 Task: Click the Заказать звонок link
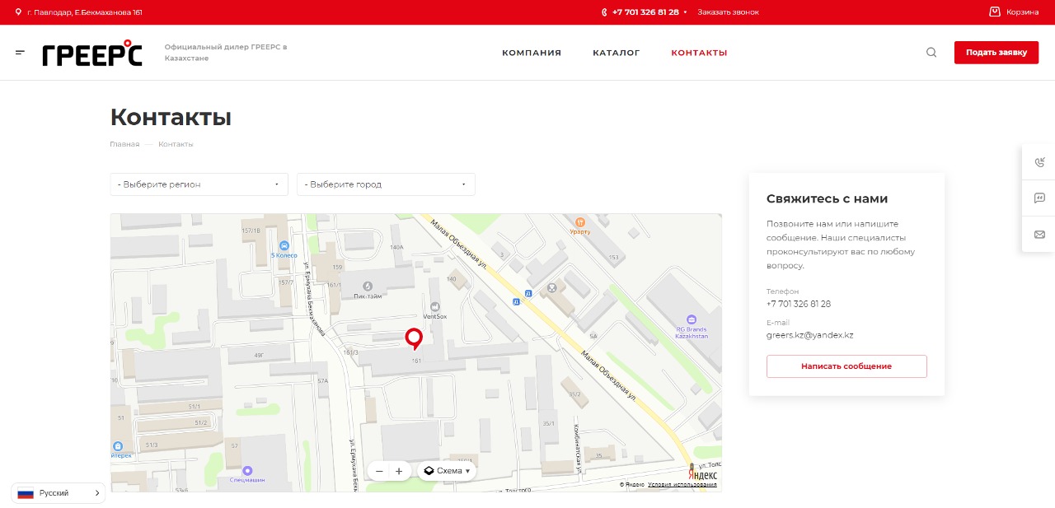[x=728, y=12]
